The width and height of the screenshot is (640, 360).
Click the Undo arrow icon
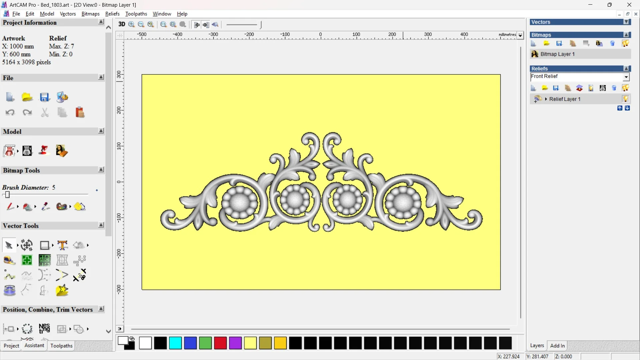click(x=10, y=113)
